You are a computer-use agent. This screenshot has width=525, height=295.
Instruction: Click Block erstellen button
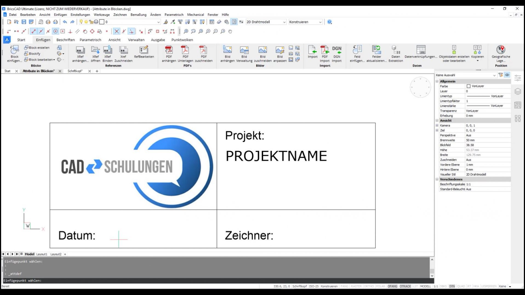[x=37, y=48]
